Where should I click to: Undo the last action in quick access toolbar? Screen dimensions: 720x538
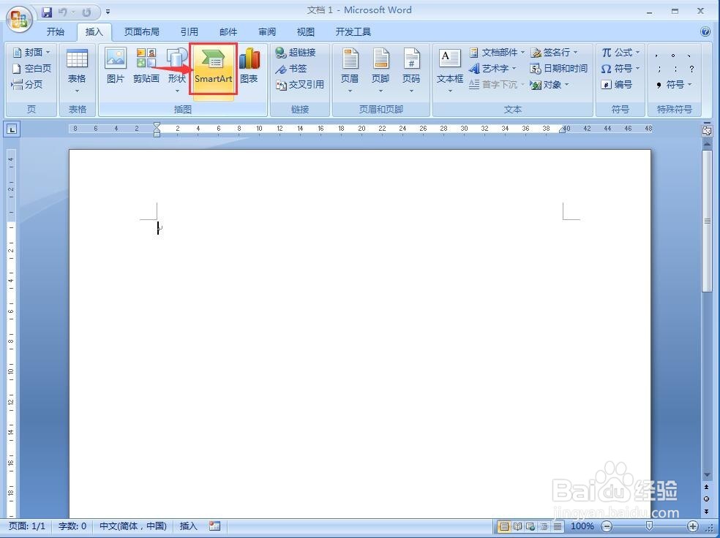tap(63, 12)
